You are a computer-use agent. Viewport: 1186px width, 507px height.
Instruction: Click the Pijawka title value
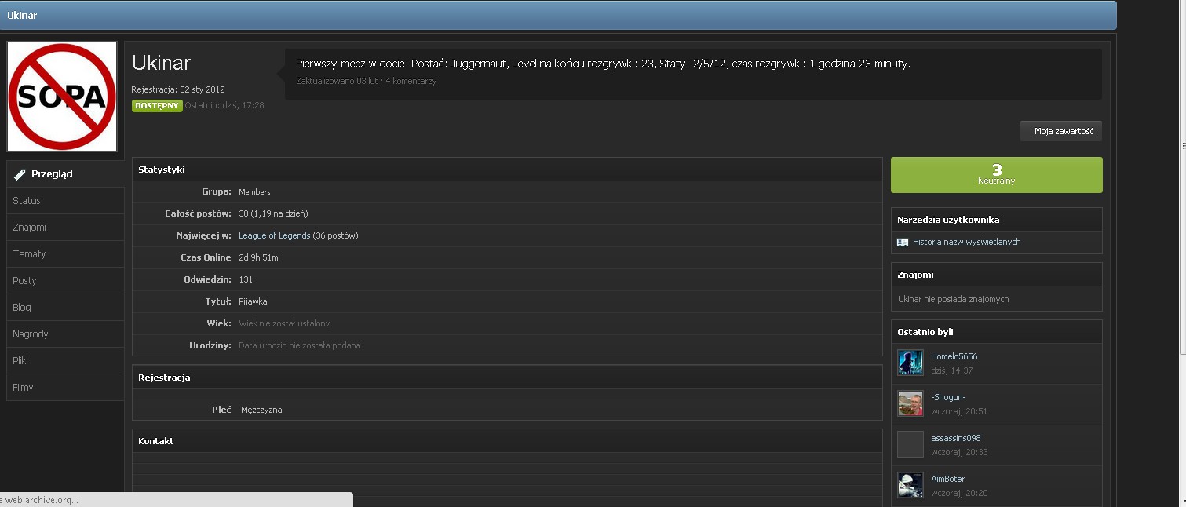(x=253, y=301)
